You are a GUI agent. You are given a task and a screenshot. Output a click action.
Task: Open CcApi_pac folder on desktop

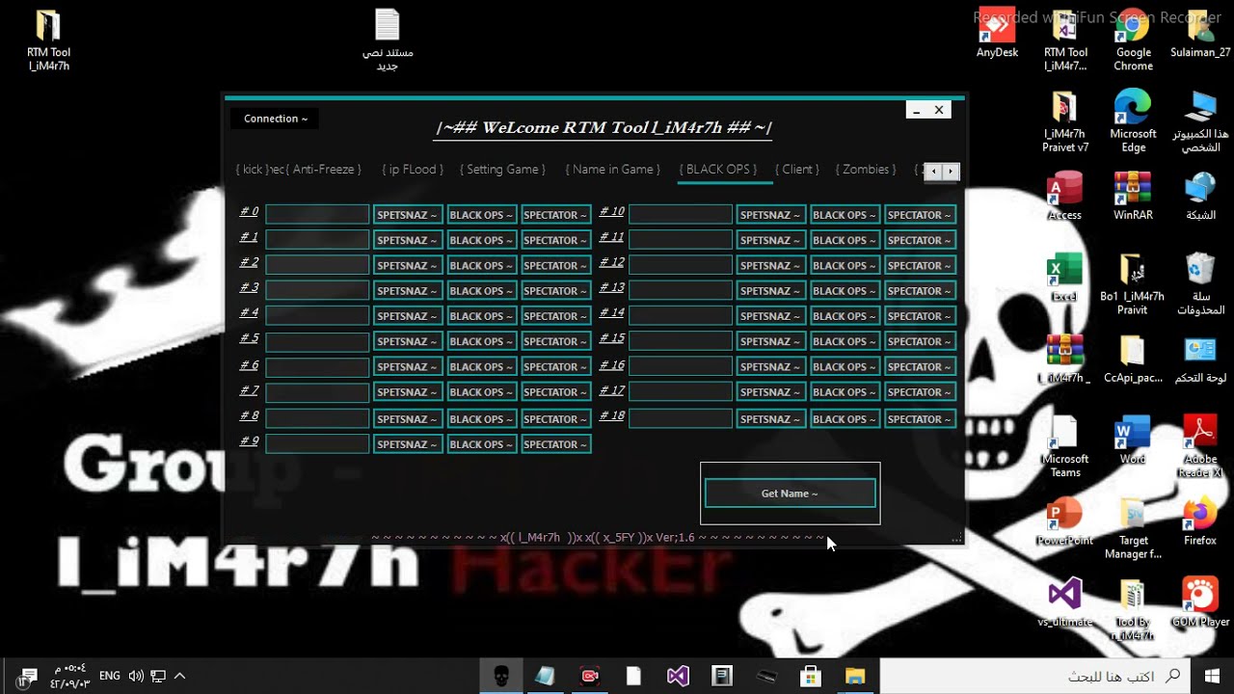[x=1133, y=360]
